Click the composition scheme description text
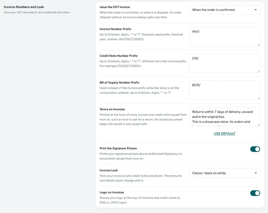This screenshot has width=268, height=213. [x=139, y=90]
